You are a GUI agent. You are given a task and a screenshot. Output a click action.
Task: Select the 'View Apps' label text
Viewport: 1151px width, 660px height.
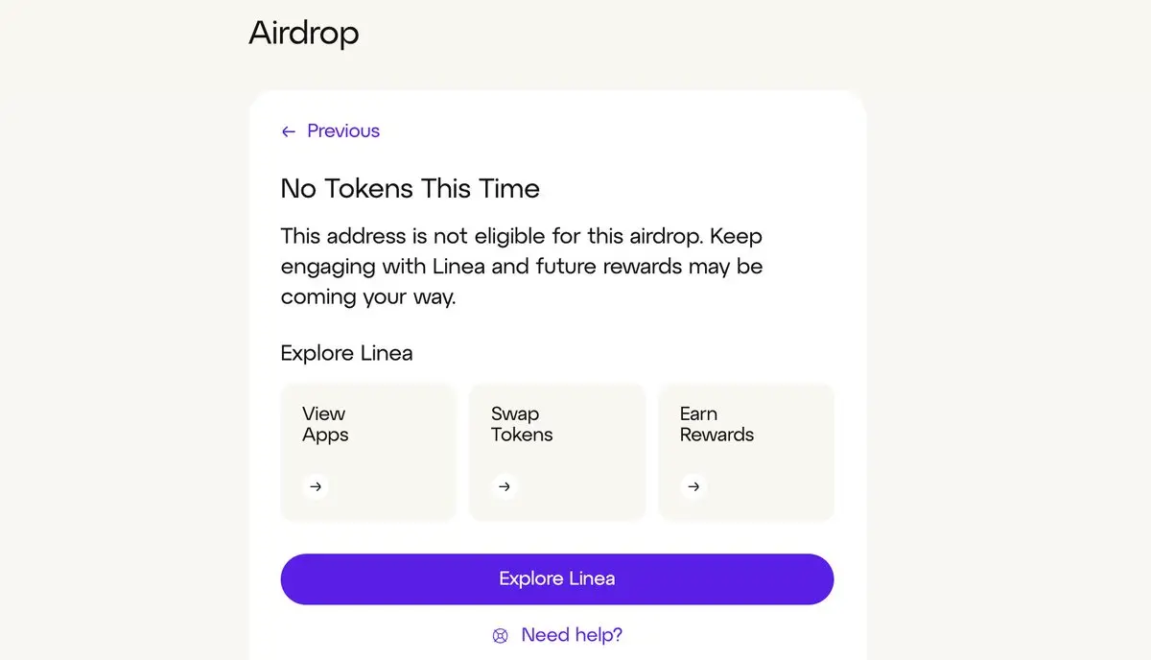click(325, 424)
